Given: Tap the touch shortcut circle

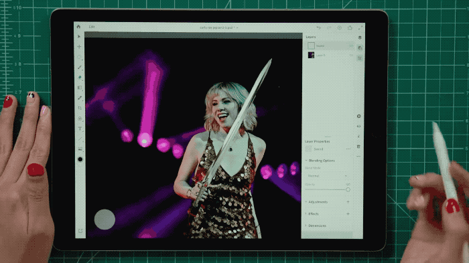Looking at the screenshot, I should 105,220.
